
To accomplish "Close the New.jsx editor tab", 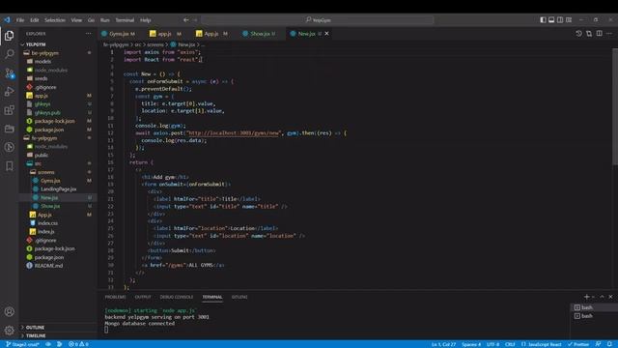I will coord(326,34).
